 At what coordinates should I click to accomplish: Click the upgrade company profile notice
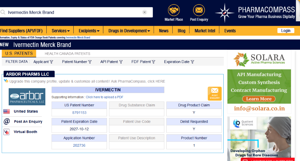pyautogui.click(x=87, y=81)
